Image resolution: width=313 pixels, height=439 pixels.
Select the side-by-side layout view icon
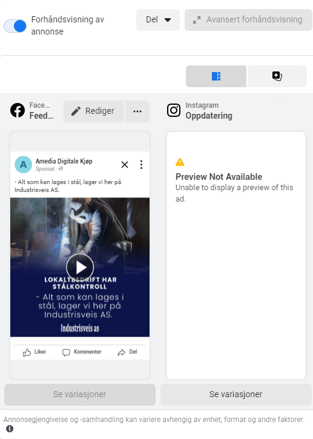pos(216,76)
